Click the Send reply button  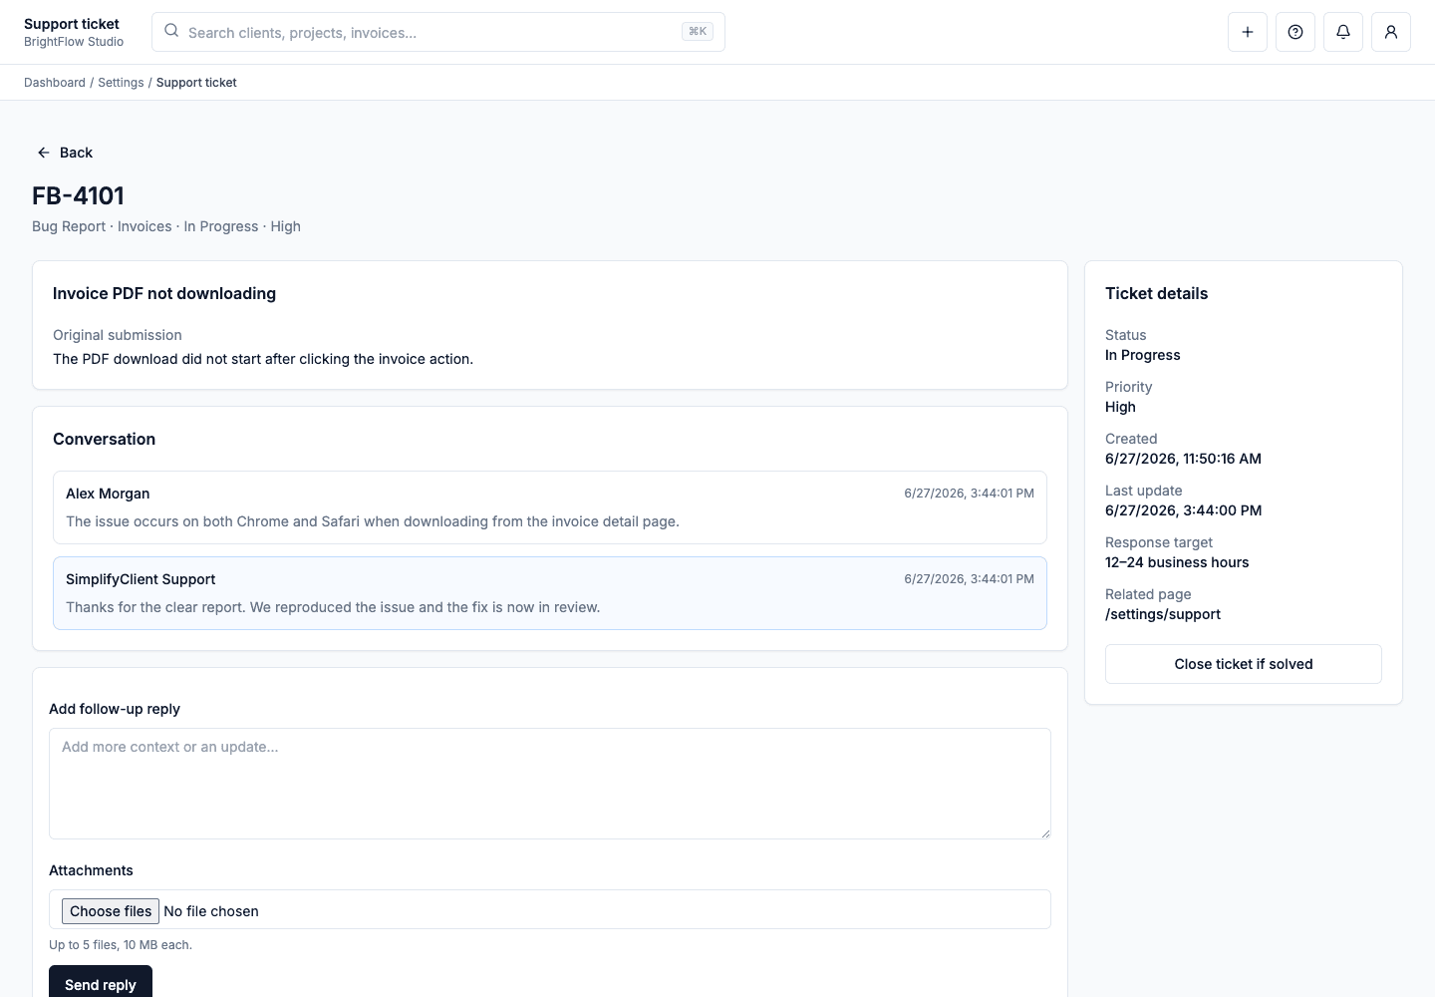(101, 984)
